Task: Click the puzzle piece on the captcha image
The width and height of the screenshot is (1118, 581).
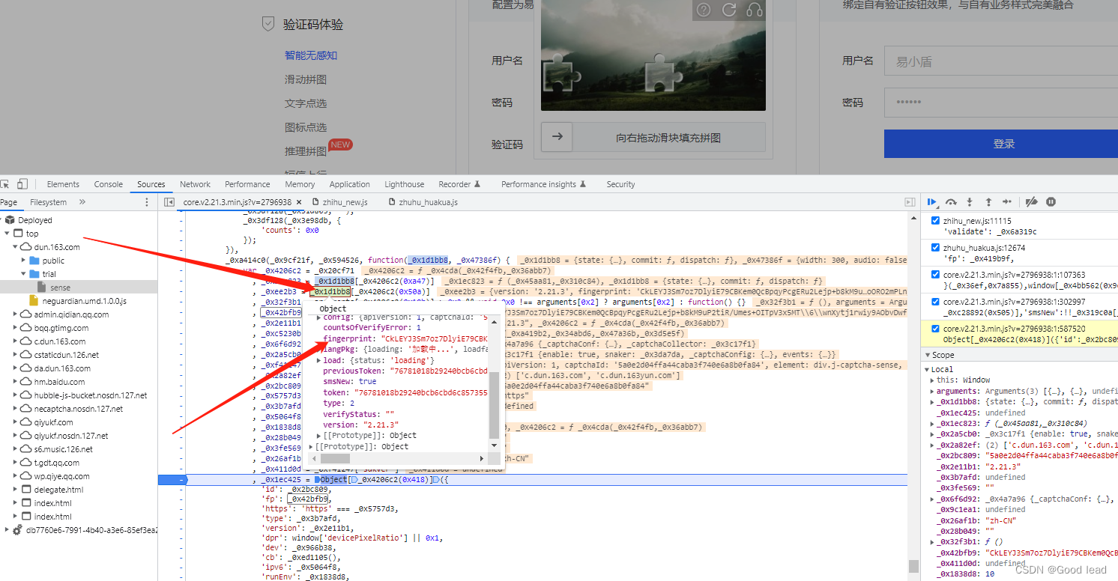Action: (x=562, y=73)
